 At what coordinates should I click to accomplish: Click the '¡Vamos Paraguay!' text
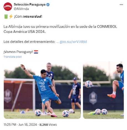pyautogui.click(x=18, y=52)
